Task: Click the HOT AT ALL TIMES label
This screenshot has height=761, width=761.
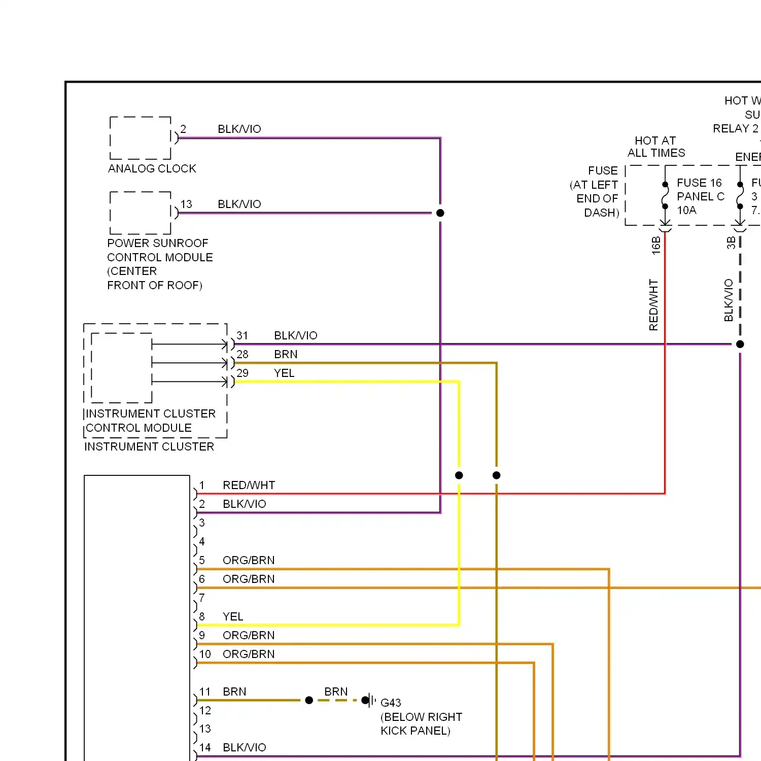Action: pyautogui.click(x=656, y=147)
